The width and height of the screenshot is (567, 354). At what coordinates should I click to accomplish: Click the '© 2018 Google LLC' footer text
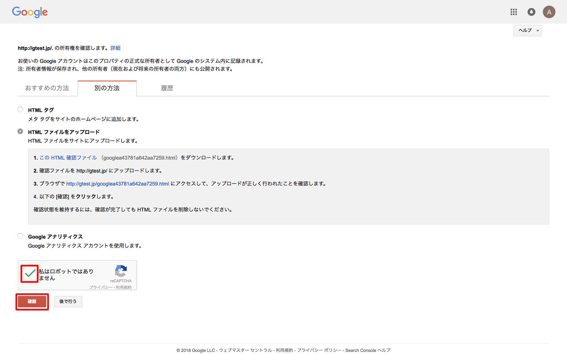pyautogui.click(x=196, y=350)
